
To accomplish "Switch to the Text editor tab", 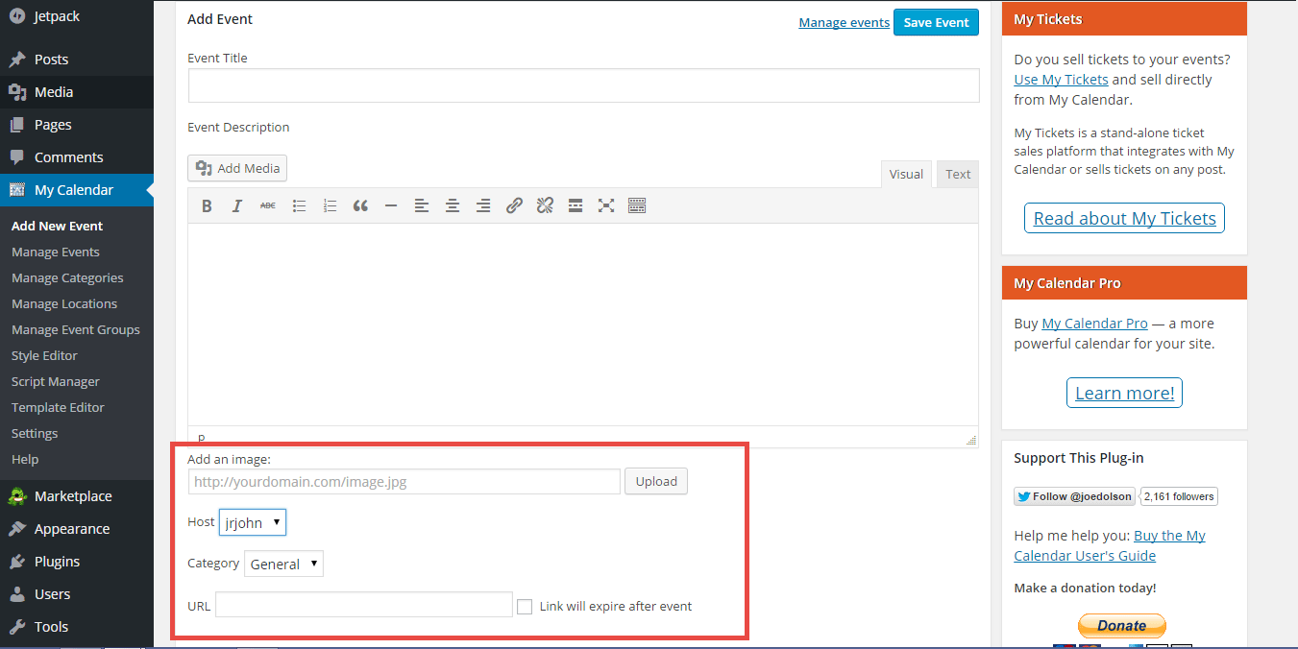I will point(958,174).
